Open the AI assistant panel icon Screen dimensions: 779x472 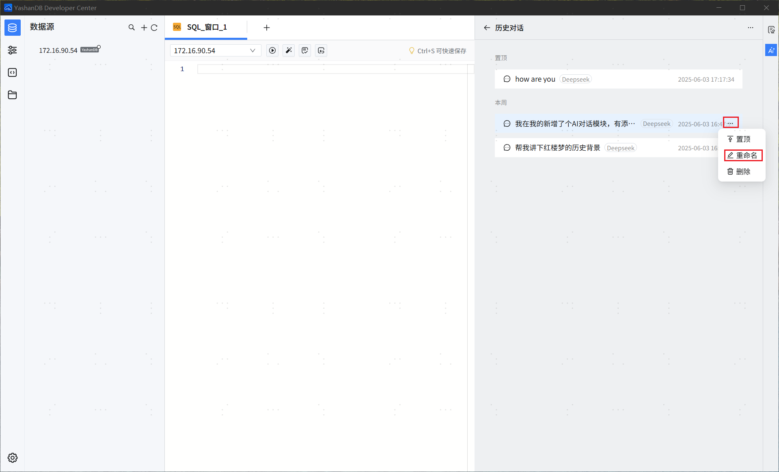pos(771,50)
